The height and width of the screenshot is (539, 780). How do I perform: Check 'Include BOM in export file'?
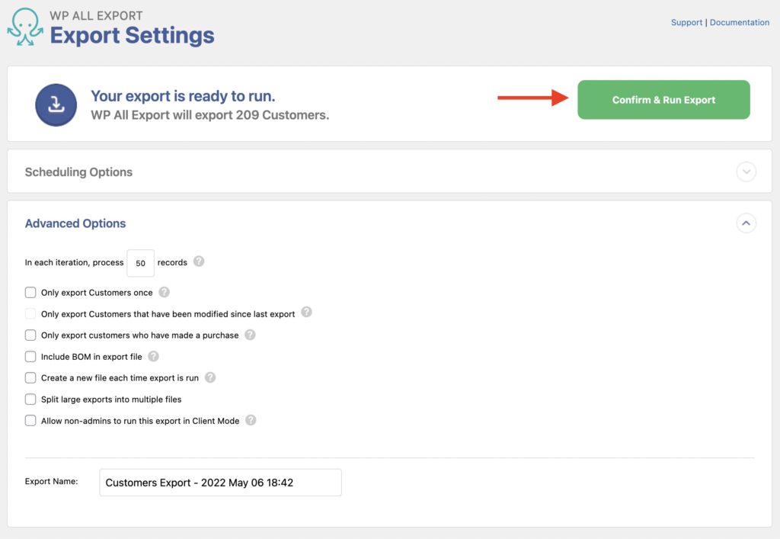point(30,356)
